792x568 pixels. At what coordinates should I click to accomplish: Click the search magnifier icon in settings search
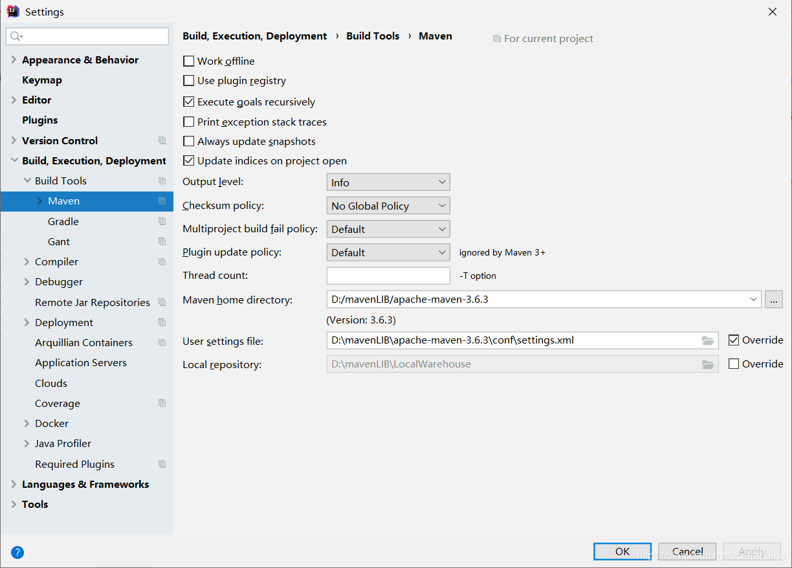pos(16,36)
